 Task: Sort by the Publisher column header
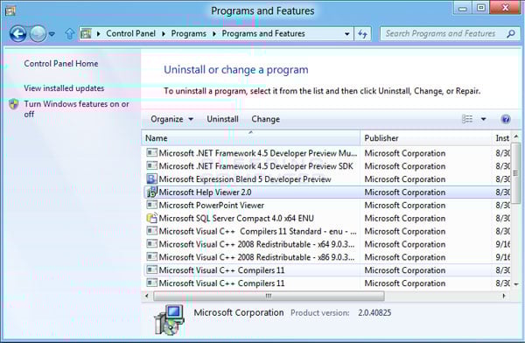click(x=425, y=138)
